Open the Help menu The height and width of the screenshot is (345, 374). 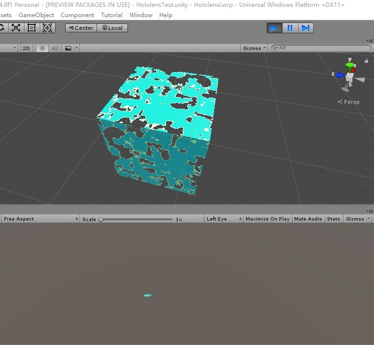coord(166,15)
